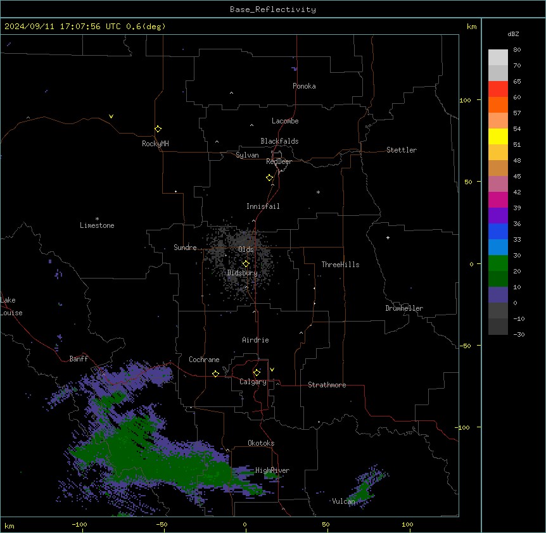This screenshot has width=546, height=533.
Task: Choose the slate purple 10-0 dBZ legend swatch
Action: click(498, 295)
